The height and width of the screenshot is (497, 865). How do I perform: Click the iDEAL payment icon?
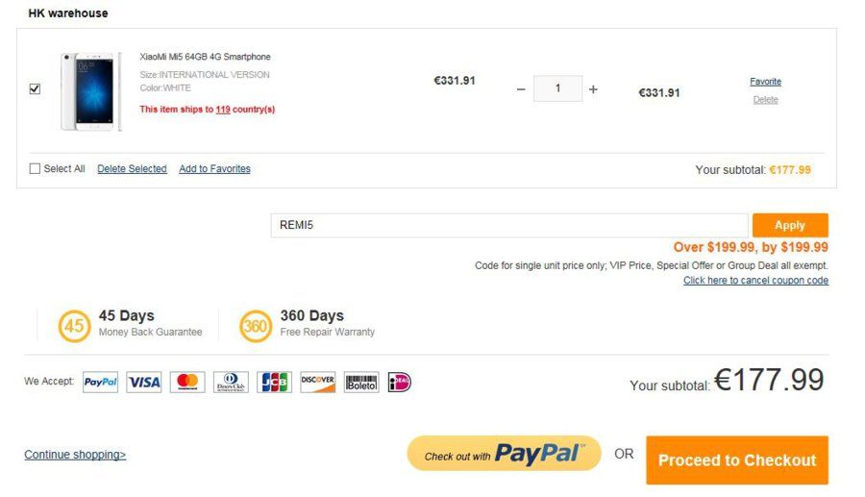click(400, 382)
